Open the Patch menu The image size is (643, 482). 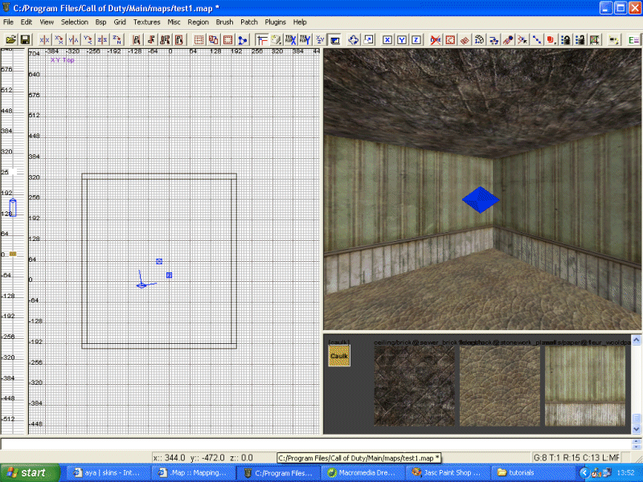pos(249,22)
